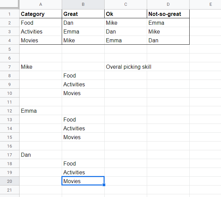
Task: Select the "Great" header cell
Action: pos(83,14)
